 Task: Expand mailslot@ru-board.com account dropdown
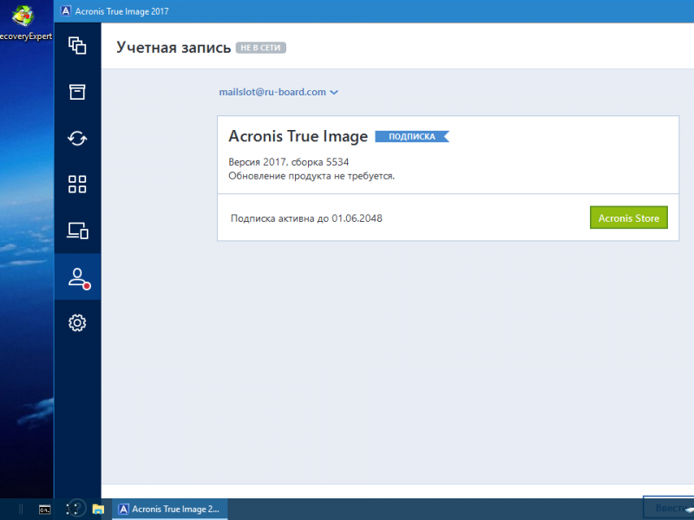(x=278, y=92)
